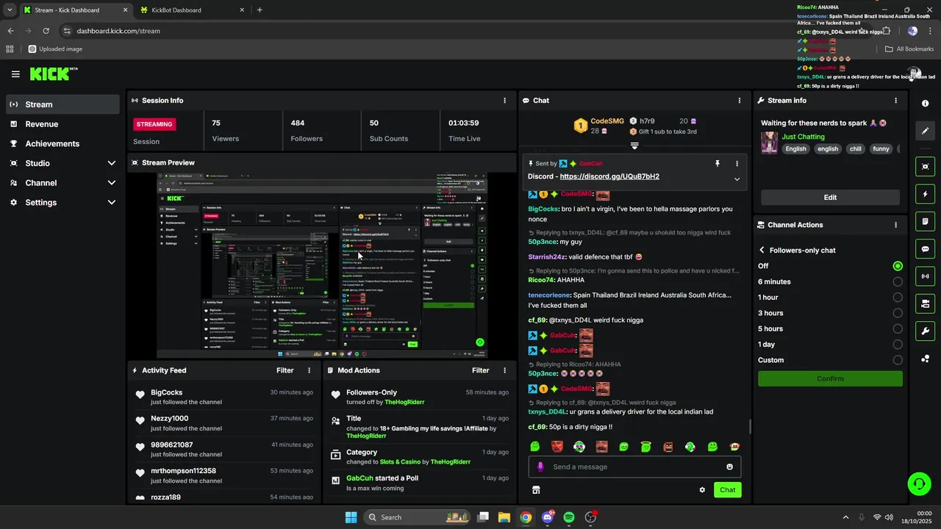
Task: Expand the Settings sidebar section
Action: point(112,202)
